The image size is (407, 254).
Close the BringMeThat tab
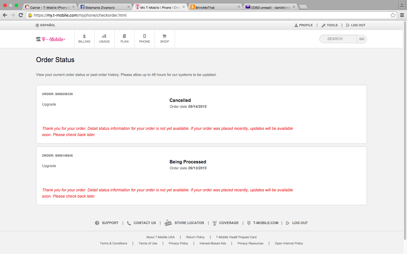[x=239, y=7]
